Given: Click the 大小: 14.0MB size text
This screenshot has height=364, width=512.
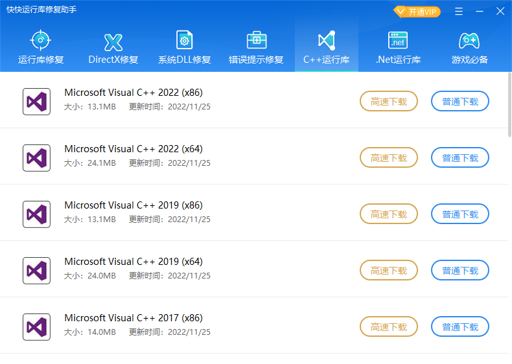Looking at the screenshot, I should pos(90,332).
